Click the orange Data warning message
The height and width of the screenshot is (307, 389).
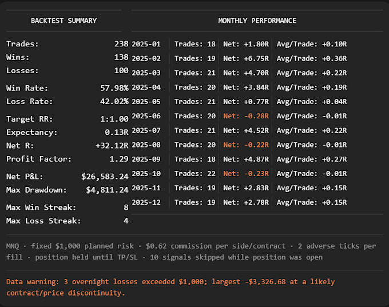click(x=170, y=288)
